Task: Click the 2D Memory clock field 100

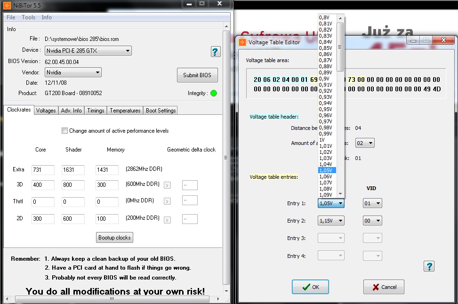Action: tap(107, 218)
